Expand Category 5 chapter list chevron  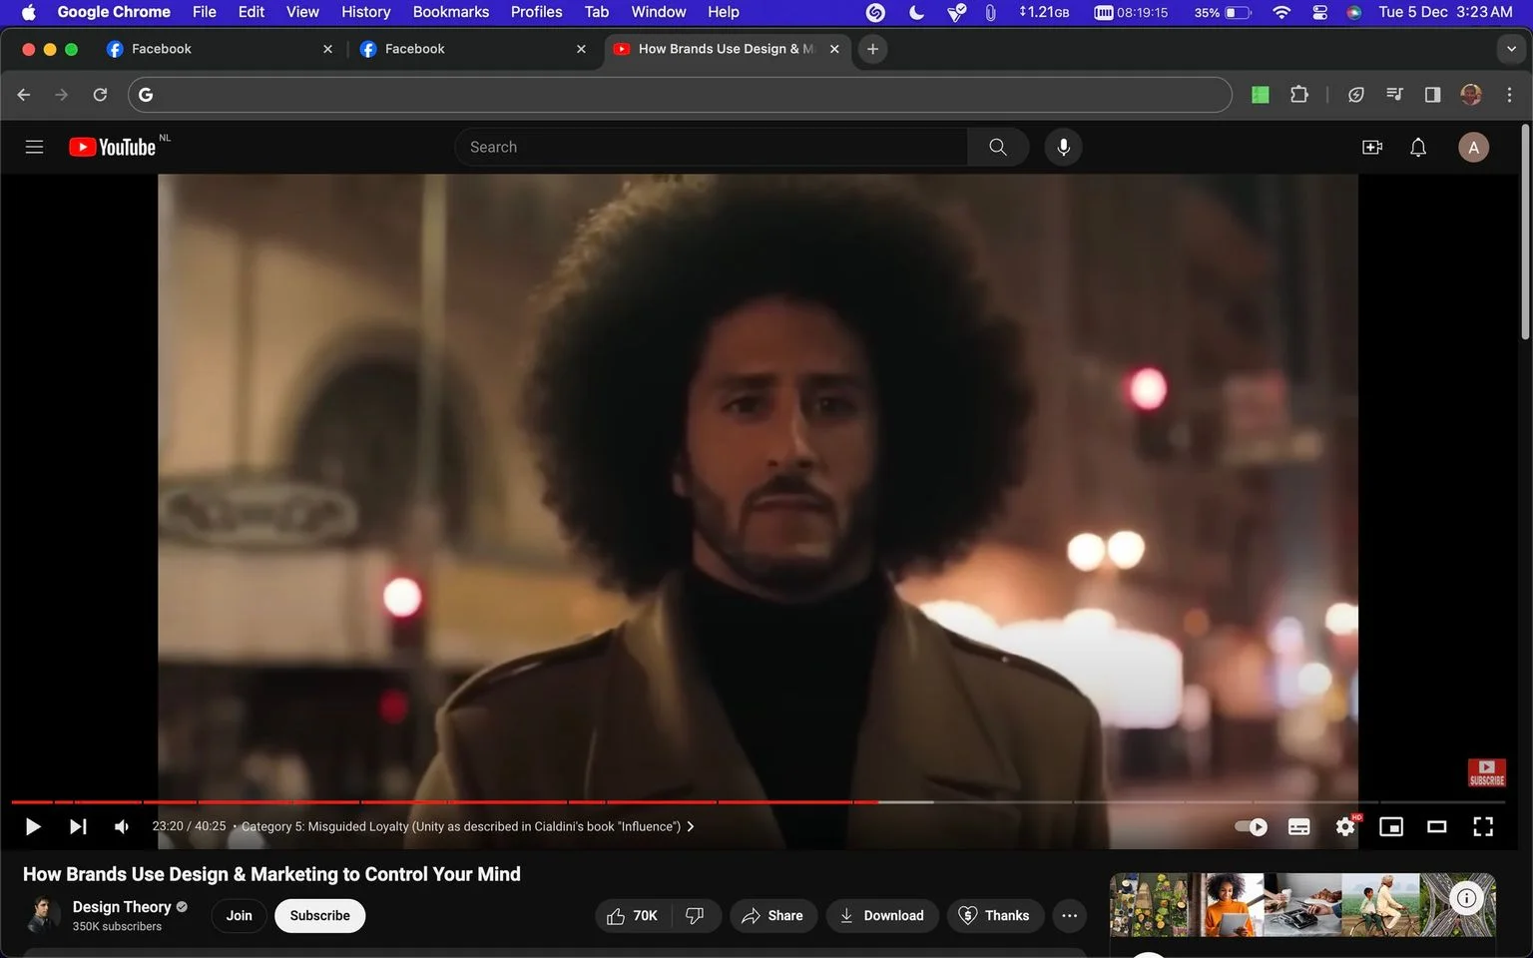click(691, 826)
